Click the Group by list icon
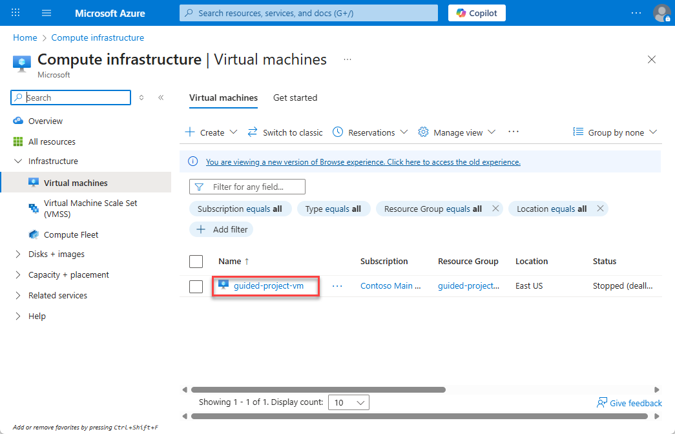This screenshot has width=675, height=434. [578, 132]
